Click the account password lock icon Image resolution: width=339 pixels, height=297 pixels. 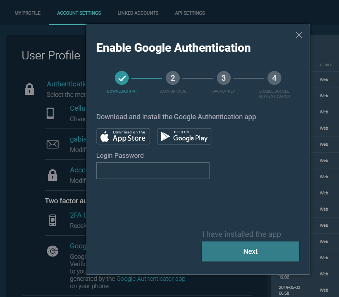tap(53, 175)
